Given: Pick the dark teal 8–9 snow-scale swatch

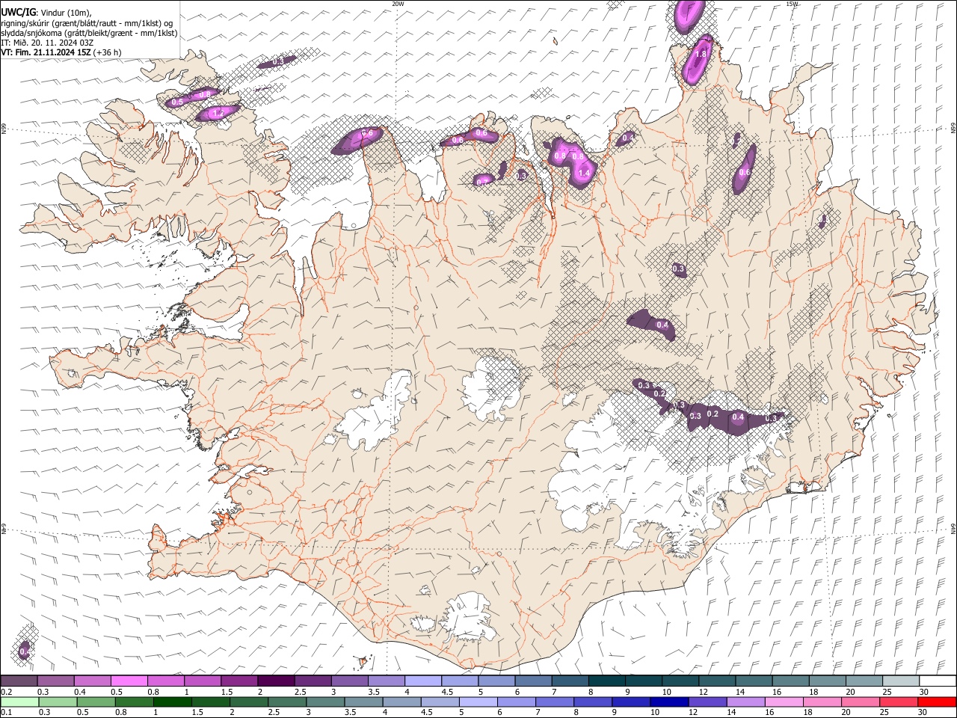Looking at the screenshot, I should (x=607, y=681).
